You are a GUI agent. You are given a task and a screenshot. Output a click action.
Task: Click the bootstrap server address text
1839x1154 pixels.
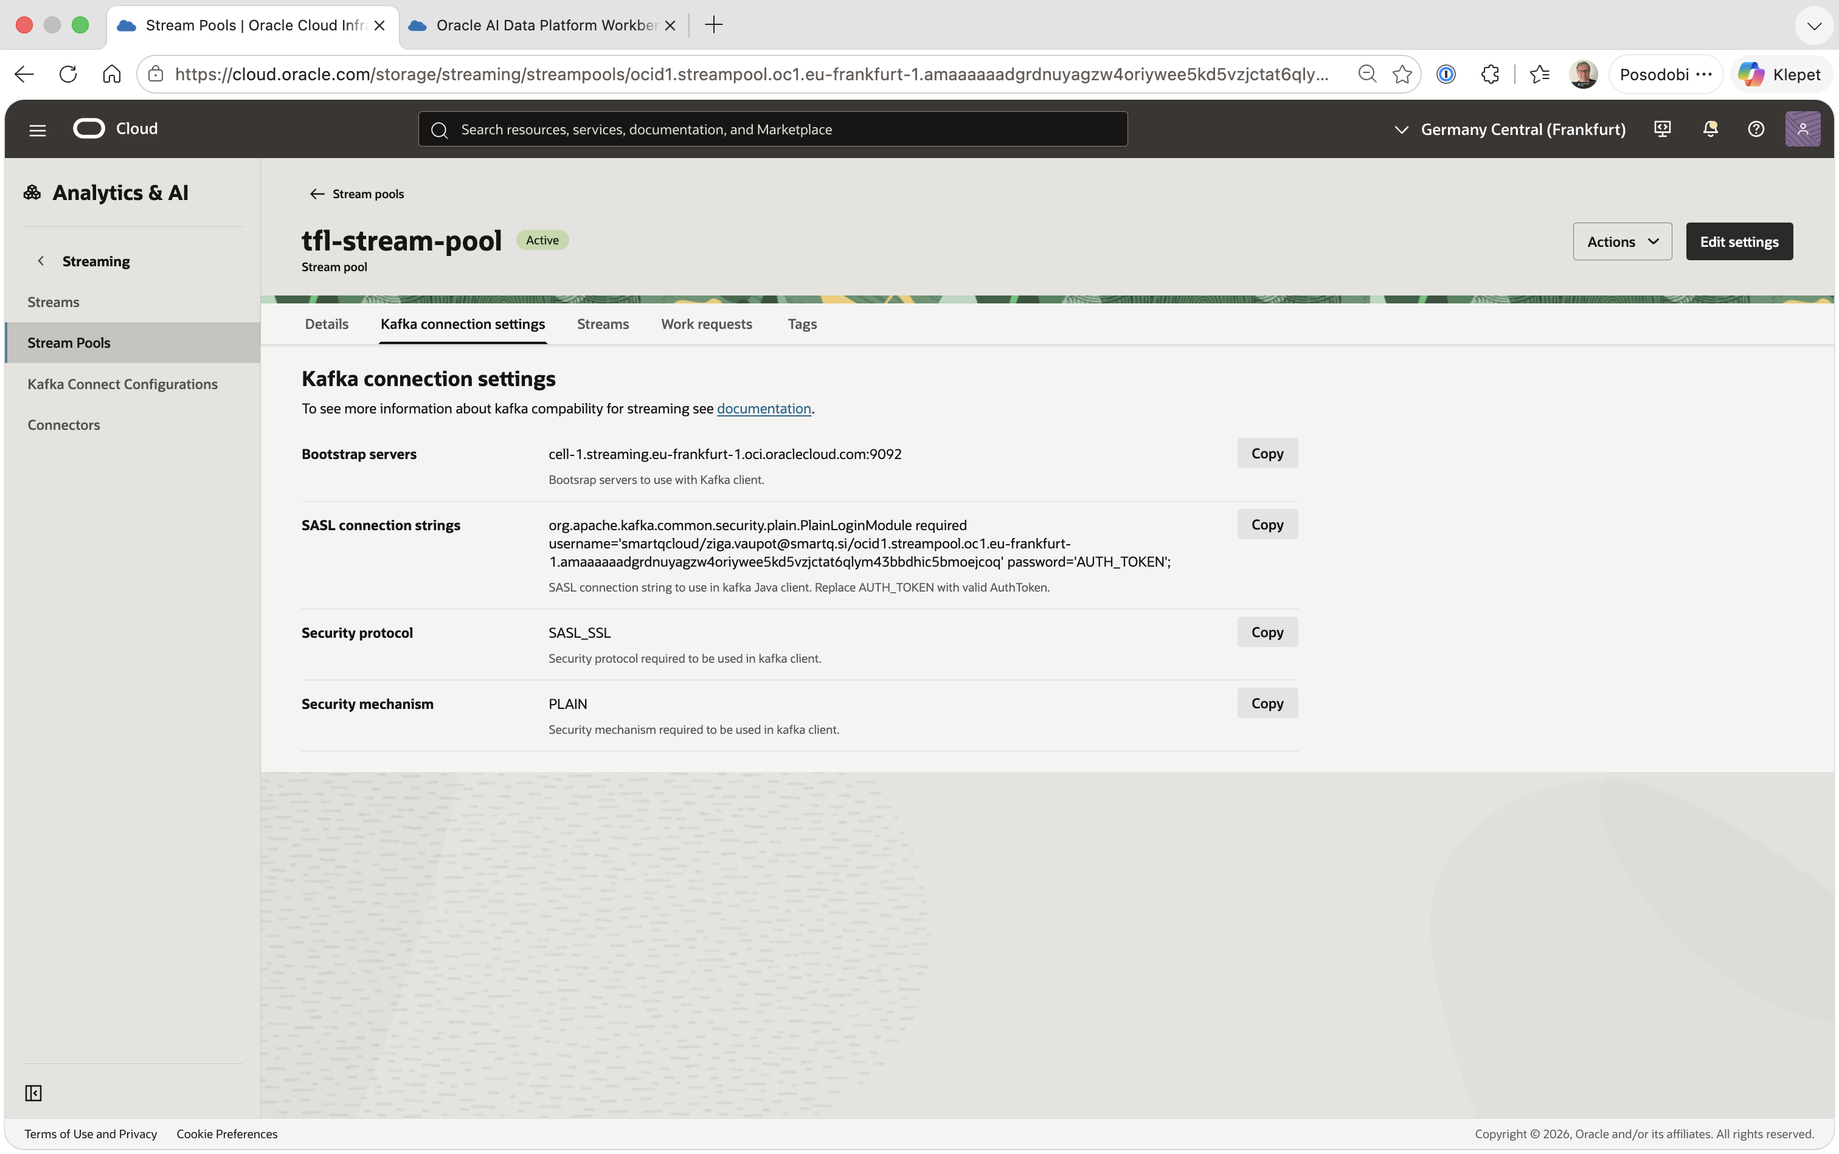coord(724,454)
